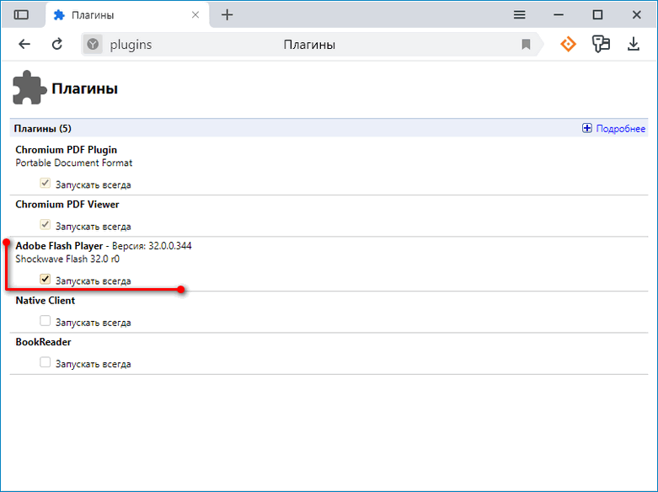Toggle the sidebar panel icon
Image resolution: width=658 pixels, height=492 pixels.
tap(21, 15)
